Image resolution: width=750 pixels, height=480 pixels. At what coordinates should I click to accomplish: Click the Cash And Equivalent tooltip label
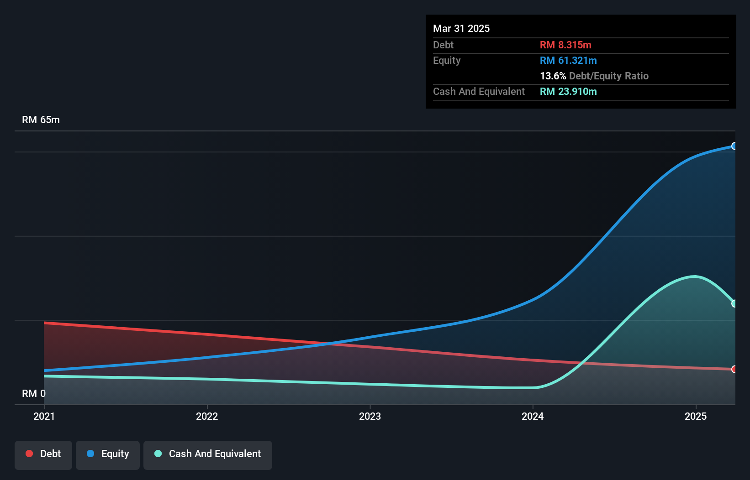(479, 91)
